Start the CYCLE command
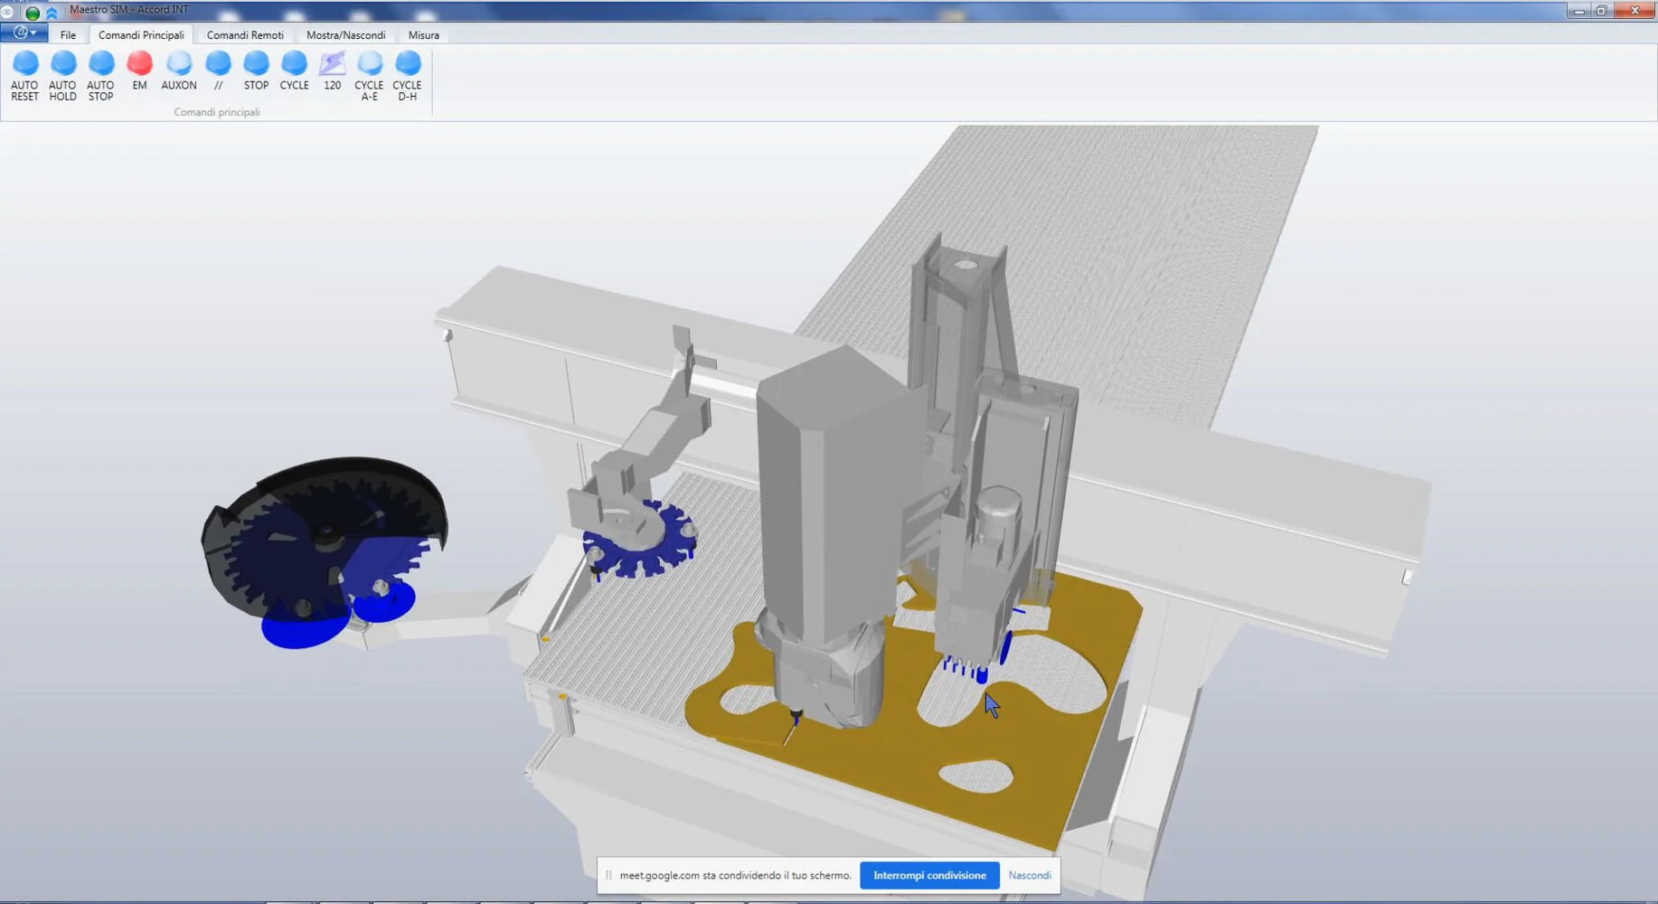Screen dimensions: 1658x904 pos(294,64)
